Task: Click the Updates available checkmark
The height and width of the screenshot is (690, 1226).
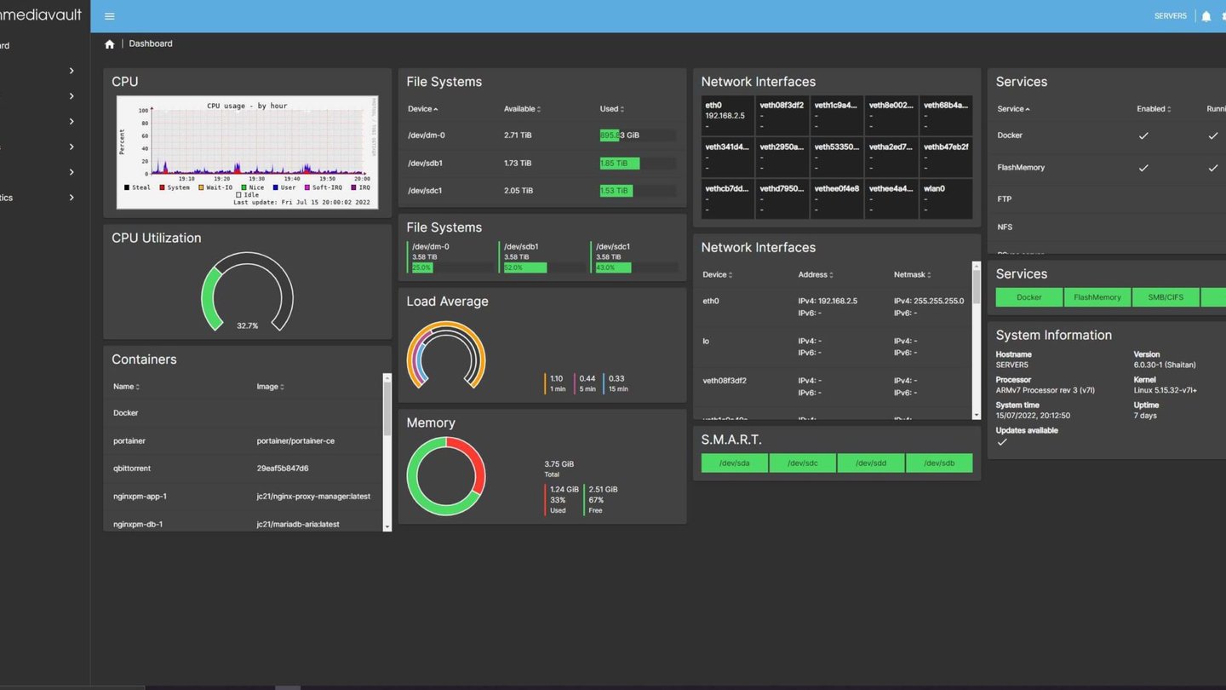Action: pyautogui.click(x=1002, y=442)
